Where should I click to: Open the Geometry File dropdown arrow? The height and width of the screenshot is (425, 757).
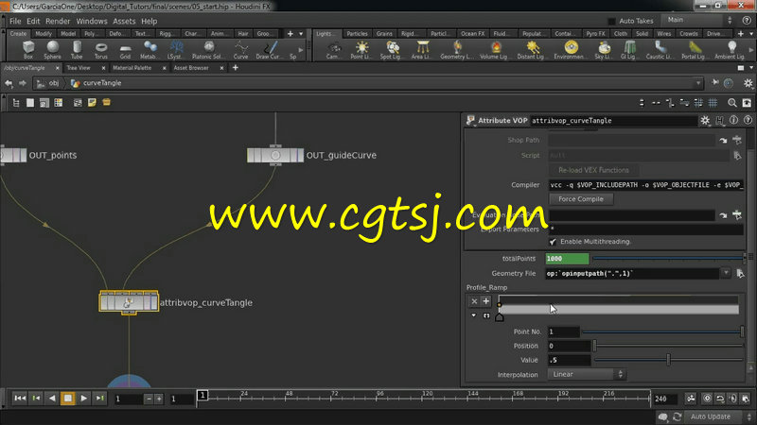pyautogui.click(x=726, y=273)
